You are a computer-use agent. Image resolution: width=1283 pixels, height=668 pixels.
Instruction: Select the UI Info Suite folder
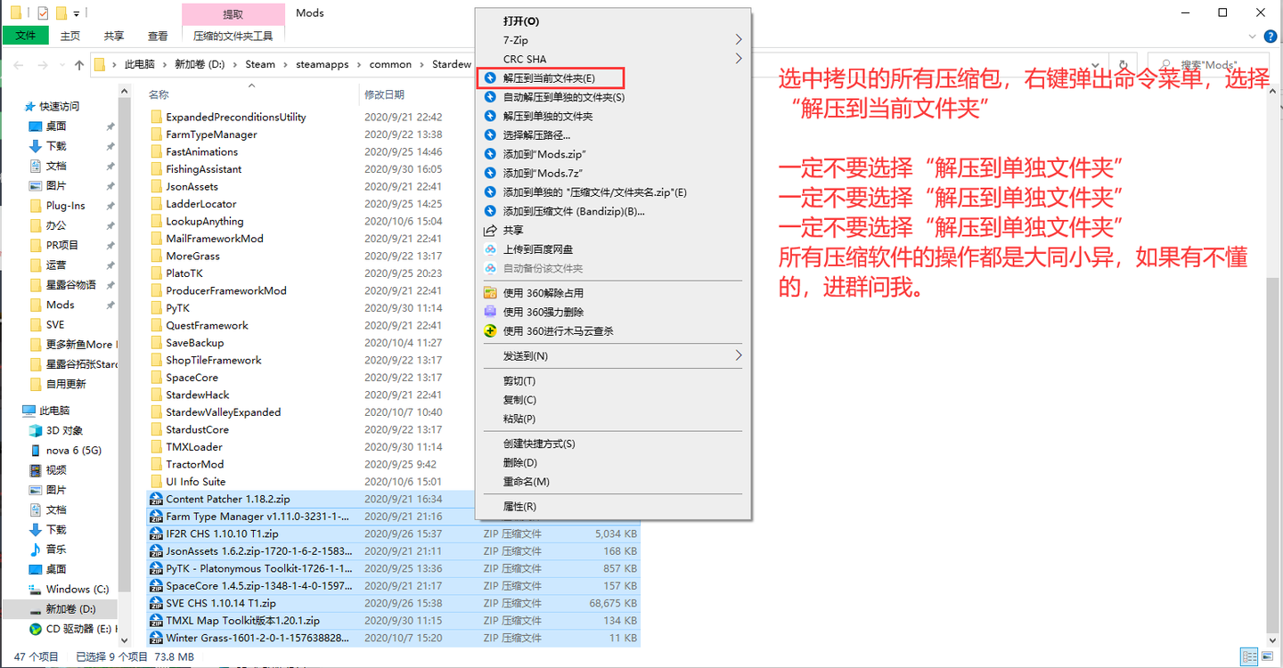[195, 482]
